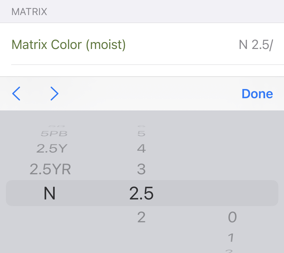Select chroma 0 in the right wheel
This screenshot has height=253, width=284.
point(232,217)
